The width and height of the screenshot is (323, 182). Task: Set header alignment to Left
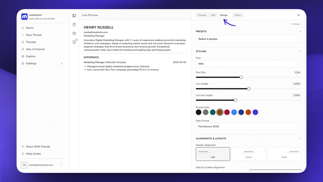click(213, 154)
